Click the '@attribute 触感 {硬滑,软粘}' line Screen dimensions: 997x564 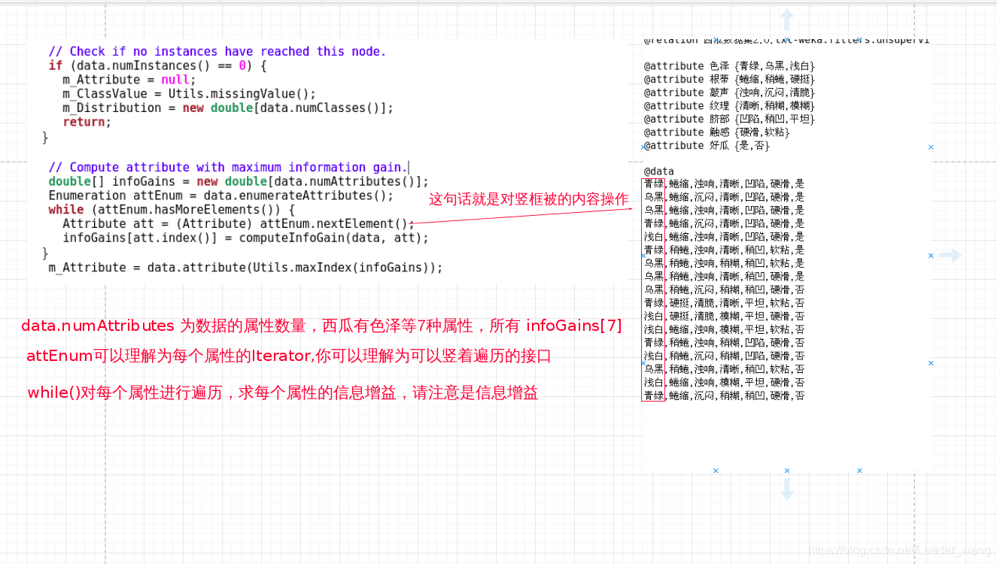coord(717,132)
